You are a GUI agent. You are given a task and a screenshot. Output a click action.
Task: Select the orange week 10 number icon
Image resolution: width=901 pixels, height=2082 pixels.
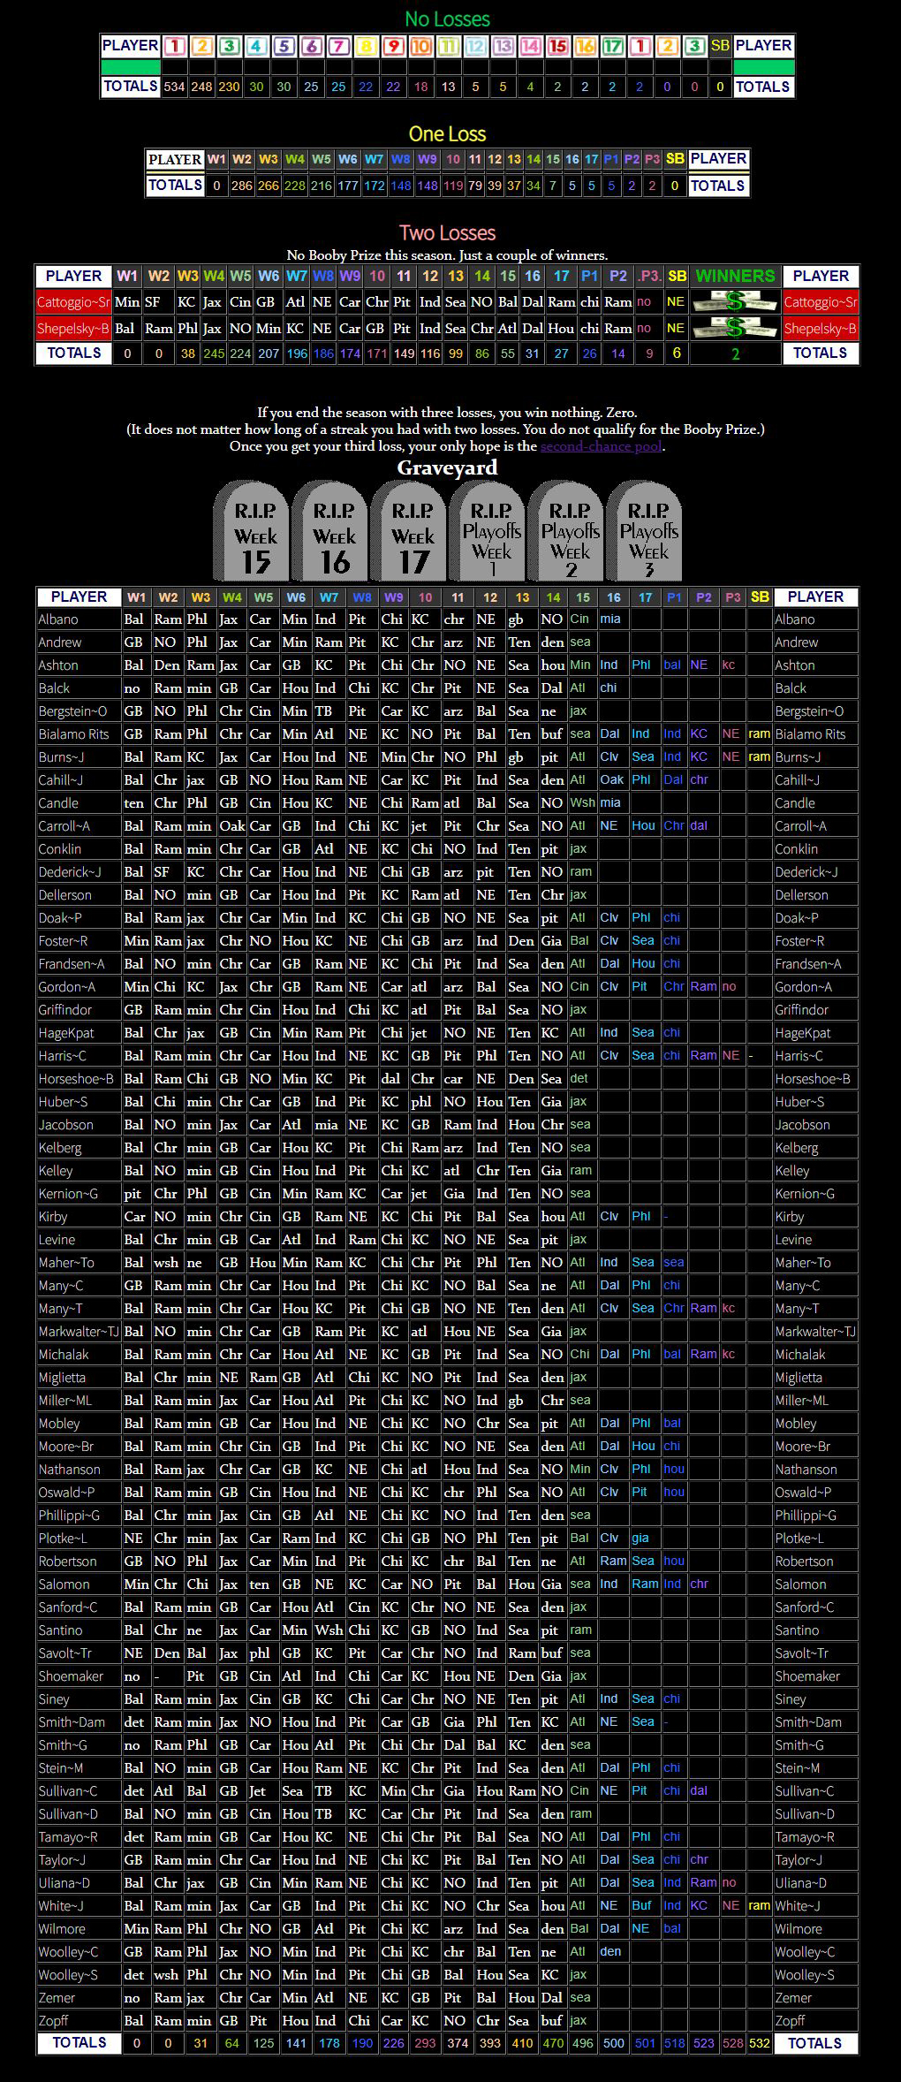pyautogui.click(x=420, y=46)
